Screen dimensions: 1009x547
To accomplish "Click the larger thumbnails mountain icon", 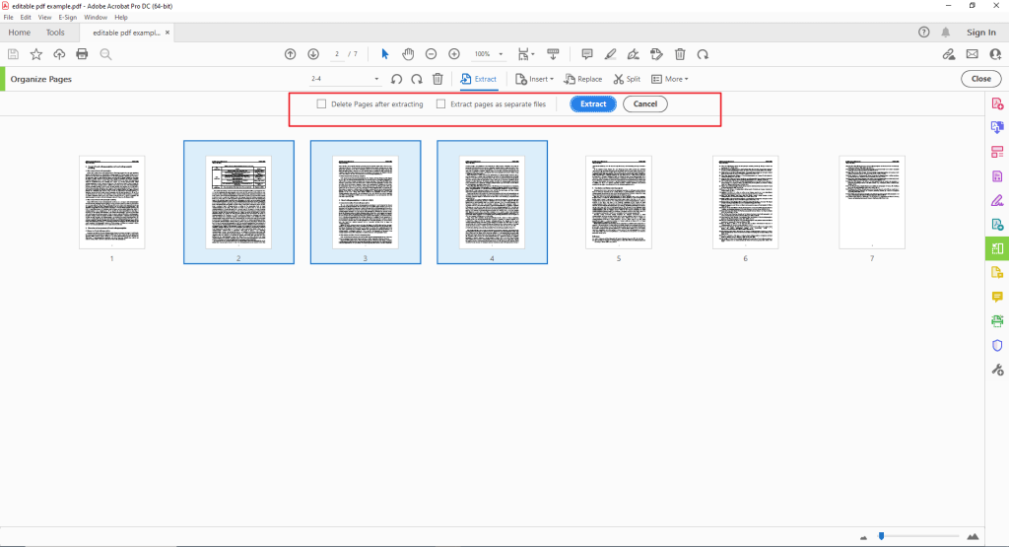I will [x=973, y=536].
